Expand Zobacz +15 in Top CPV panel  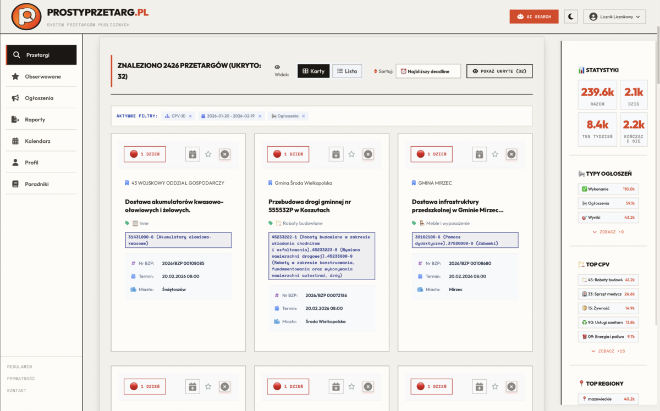pyautogui.click(x=608, y=350)
